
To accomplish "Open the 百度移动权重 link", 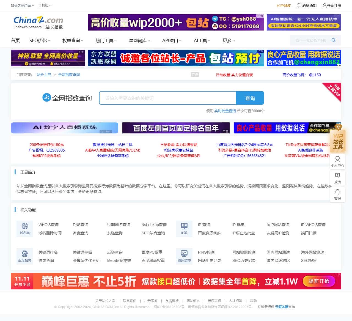I will coord(153,260).
